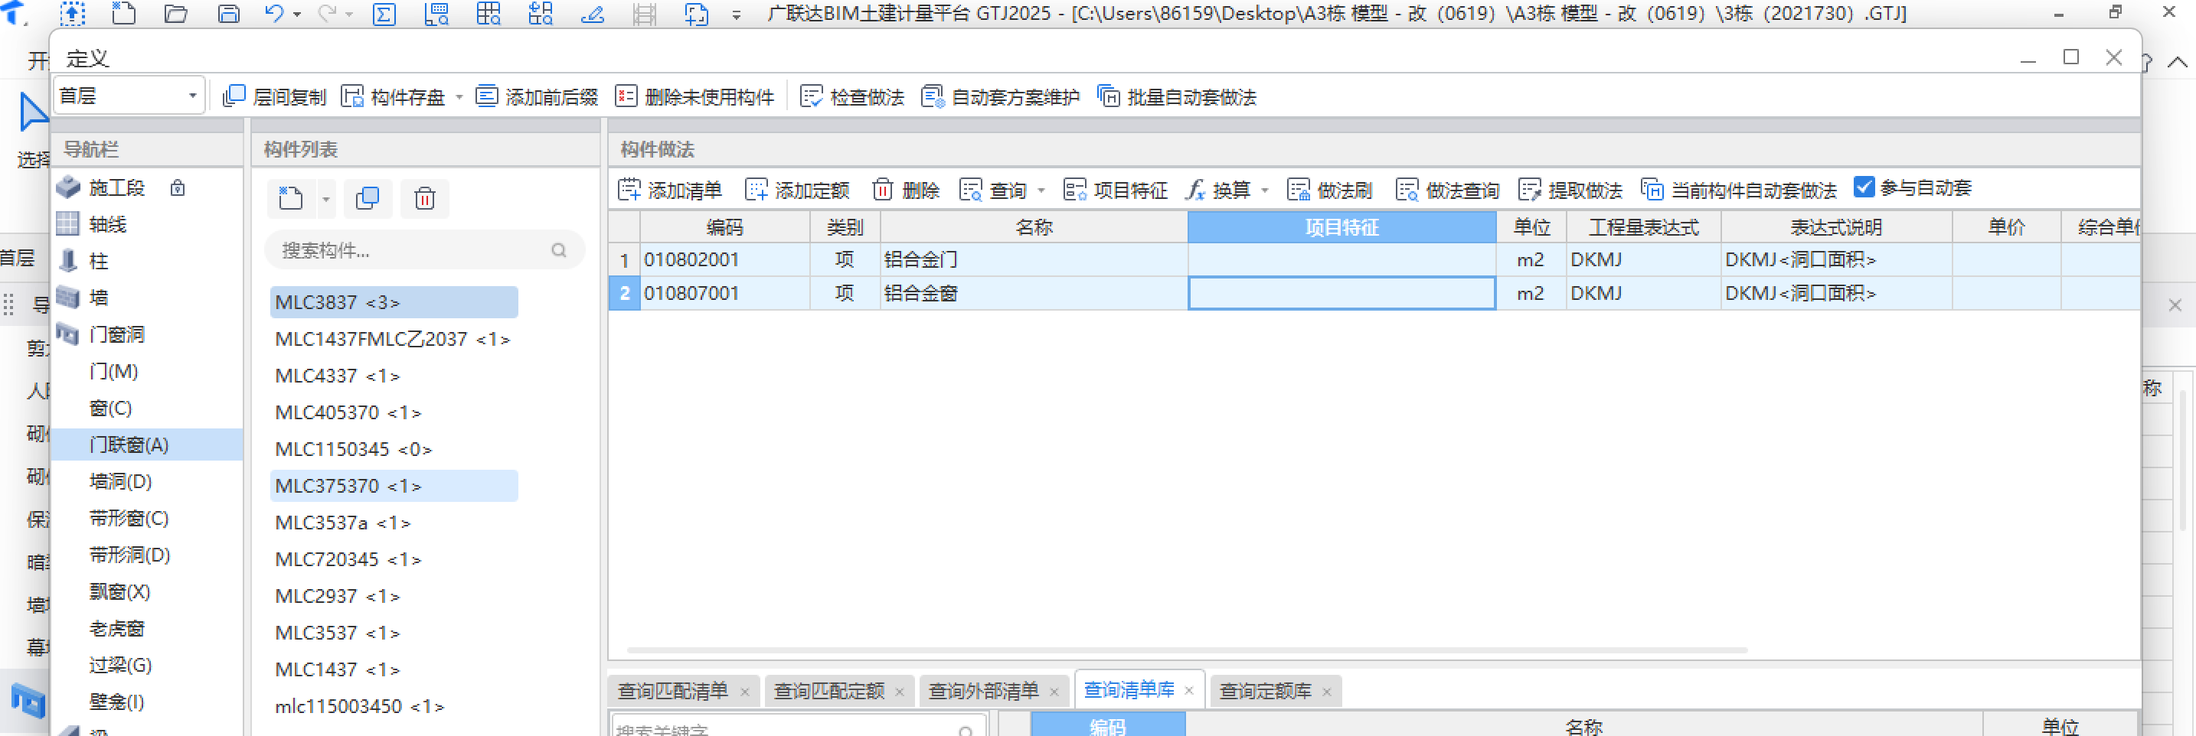This screenshot has height=736, width=2196.
Task: Expand 墙 category in navigation
Action: pyautogui.click(x=99, y=298)
